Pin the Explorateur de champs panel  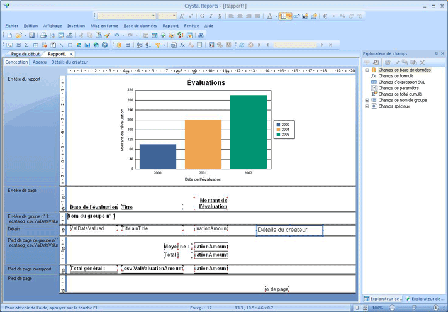pyautogui.click(x=437, y=54)
